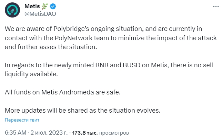
Task: Click the words Metis Andromeda in the tweet
Action: tap(68, 92)
